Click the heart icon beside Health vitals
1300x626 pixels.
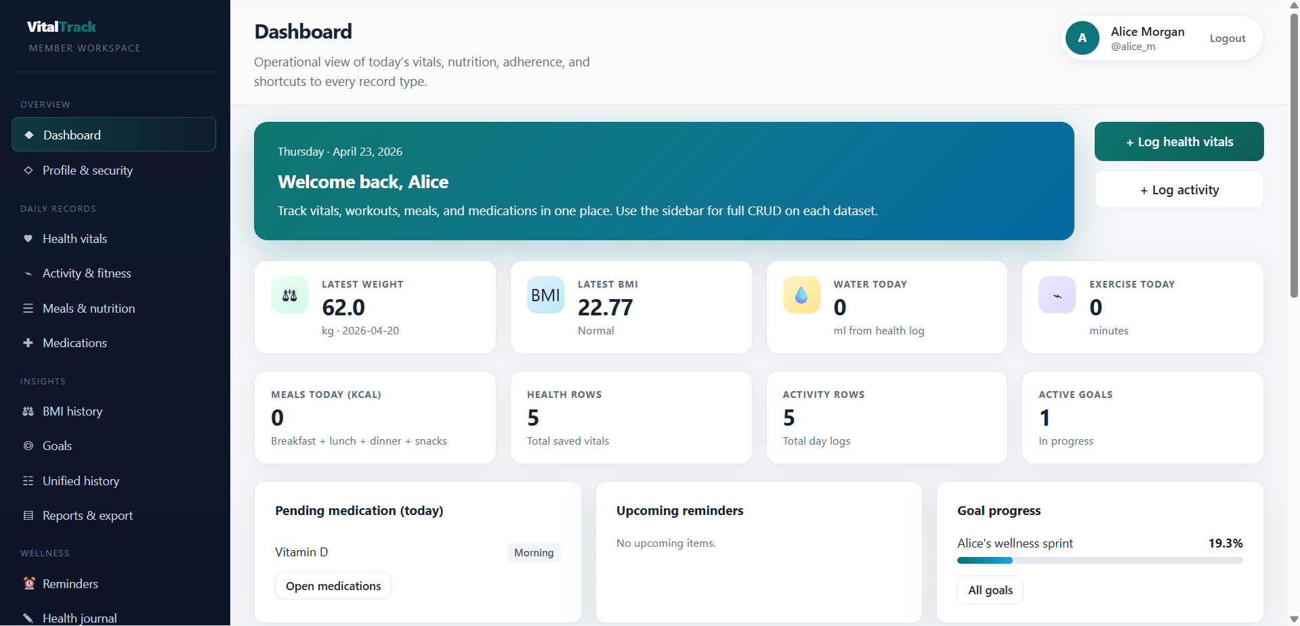tap(28, 239)
